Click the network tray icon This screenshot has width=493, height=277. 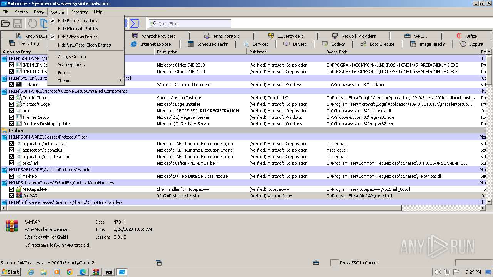click(447, 272)
